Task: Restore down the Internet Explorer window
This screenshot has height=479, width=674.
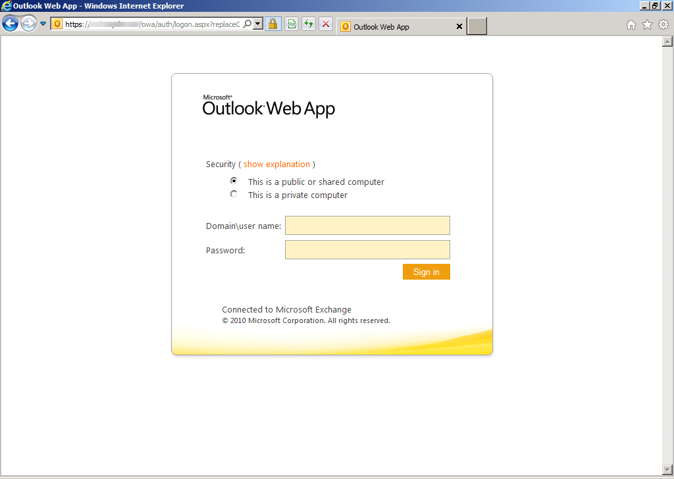Action: 655,6
